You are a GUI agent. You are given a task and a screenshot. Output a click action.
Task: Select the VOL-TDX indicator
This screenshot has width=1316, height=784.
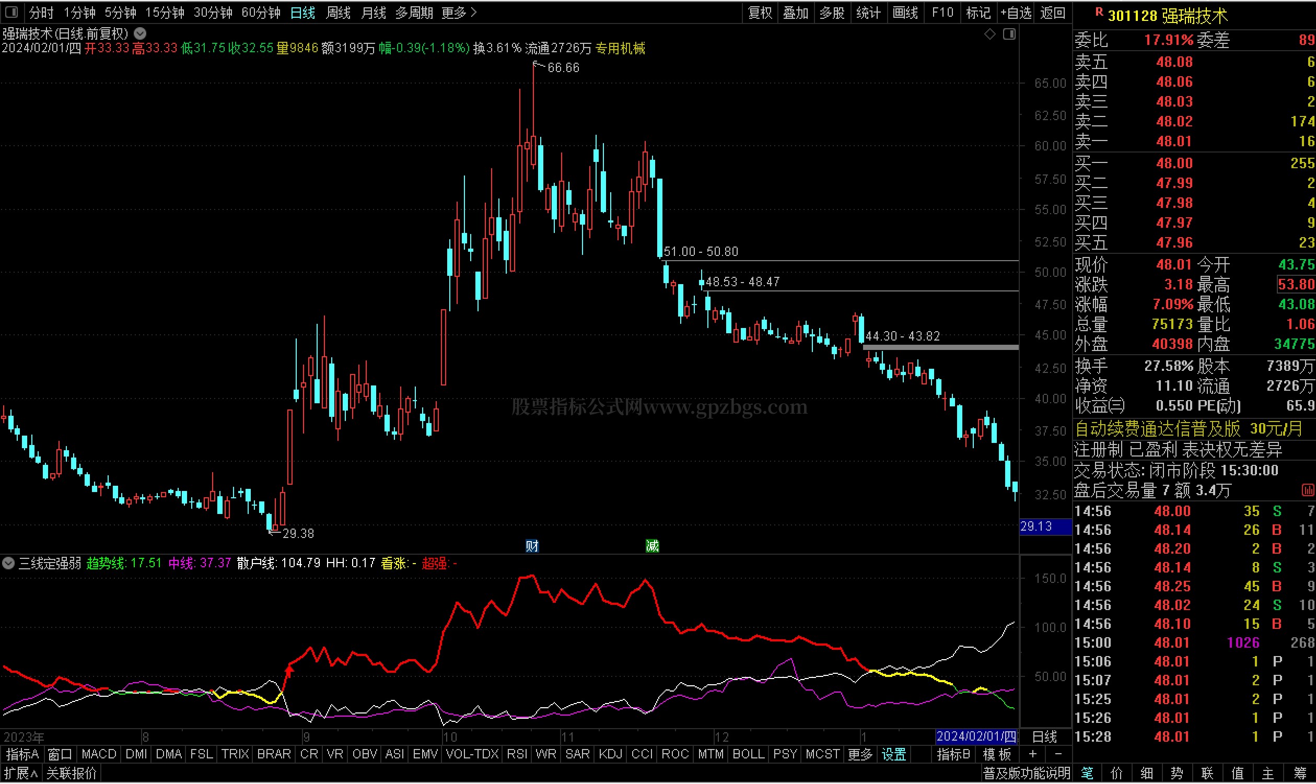(x=472, y=754)
